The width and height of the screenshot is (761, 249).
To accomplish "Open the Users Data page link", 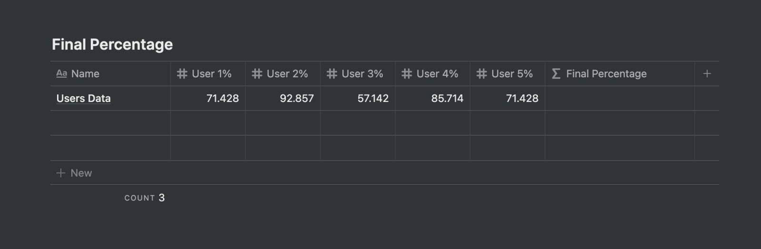I will [84, 98].
